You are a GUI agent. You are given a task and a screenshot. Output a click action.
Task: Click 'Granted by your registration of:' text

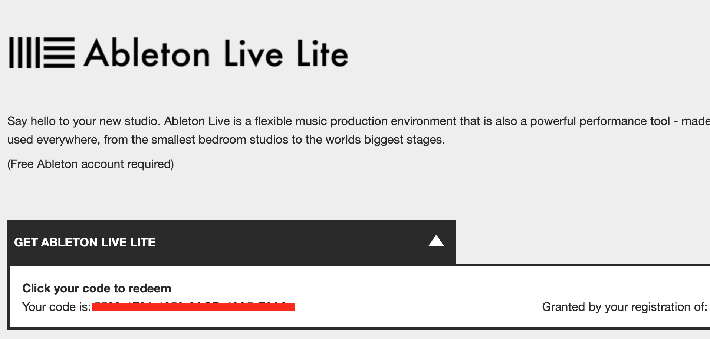click(x=625, y=307)
